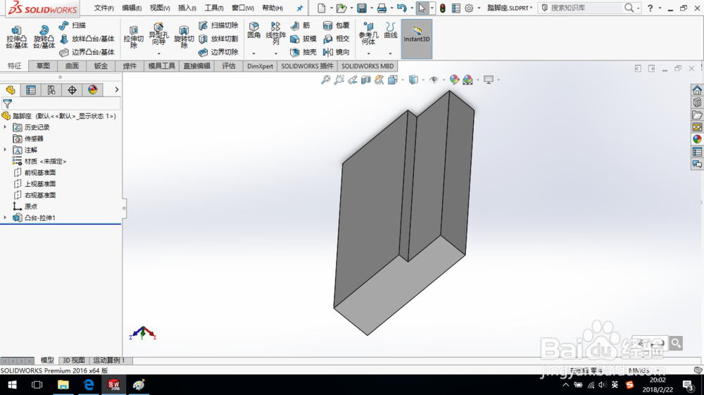Viewport: 704px width, 395px height.
Task: Select the Linear Pattern (线性阵列) tool
Action: pyautogui.click(x=275, y=33)
